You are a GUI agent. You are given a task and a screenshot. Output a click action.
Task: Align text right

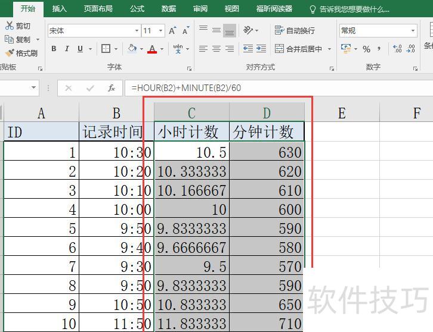tap(230, 49)
